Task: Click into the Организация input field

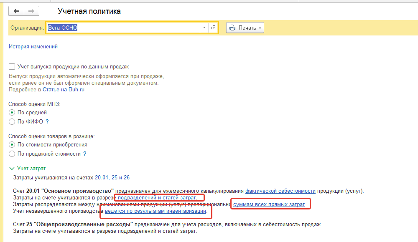Action: [121, 28]
